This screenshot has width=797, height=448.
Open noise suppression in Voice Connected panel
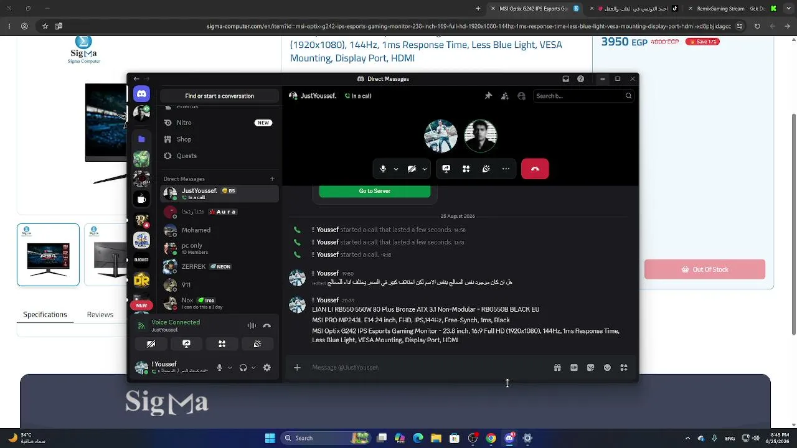pos(252,325)
